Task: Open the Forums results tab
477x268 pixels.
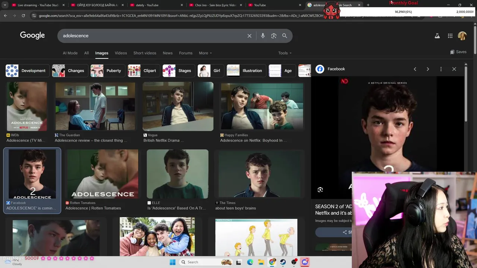Action: (186, 53)
